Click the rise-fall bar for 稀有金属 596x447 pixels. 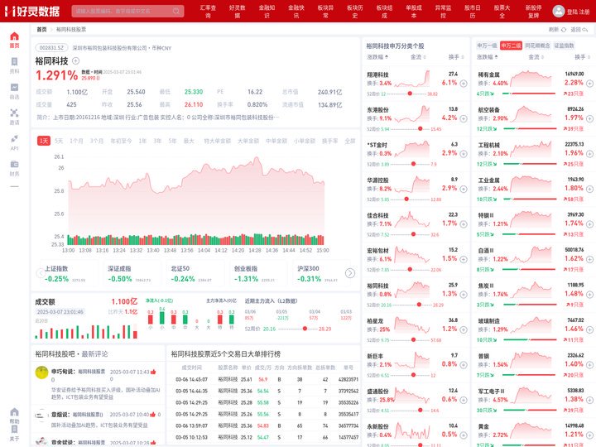point(529,93)
